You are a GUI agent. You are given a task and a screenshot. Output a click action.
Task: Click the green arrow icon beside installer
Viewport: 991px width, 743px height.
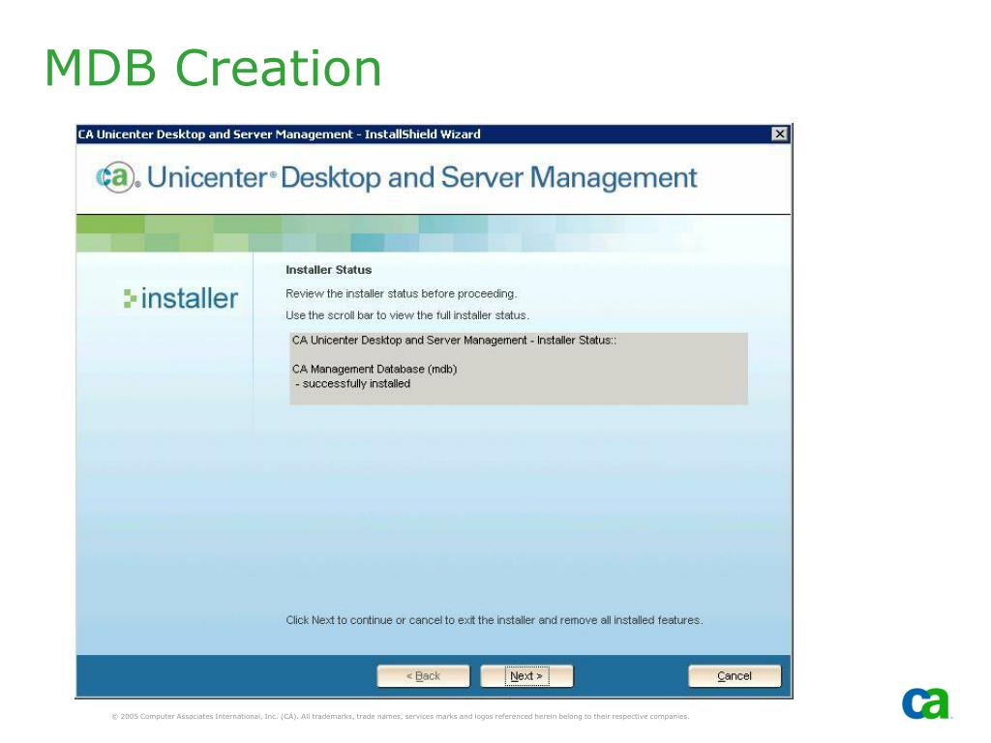130,299
